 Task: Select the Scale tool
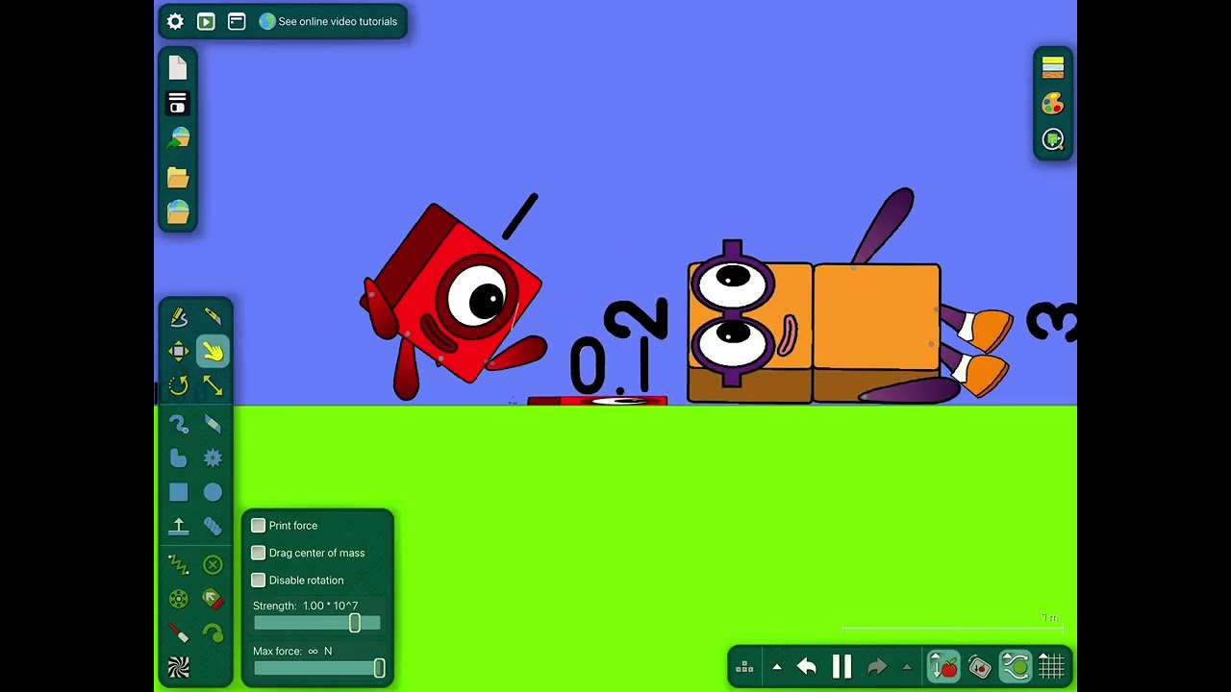[213, 386]
